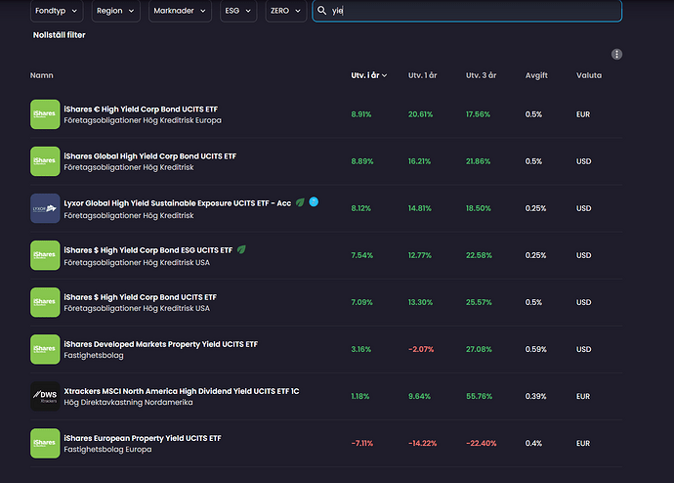The width and height of the screenshot is (674, 483).
Task: Click the -22.40% three-year value
Action: (481, 443)
